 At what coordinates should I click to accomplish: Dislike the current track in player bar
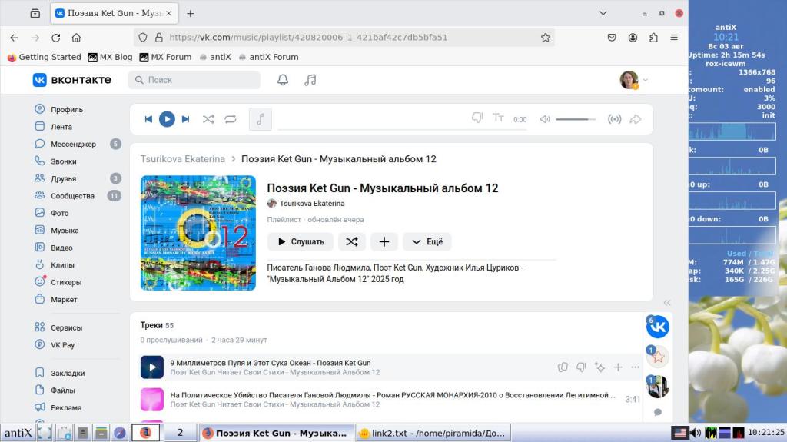[477, 118]
